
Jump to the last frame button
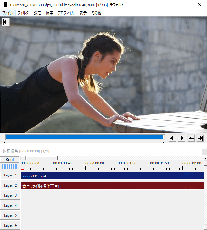(200, 138)
